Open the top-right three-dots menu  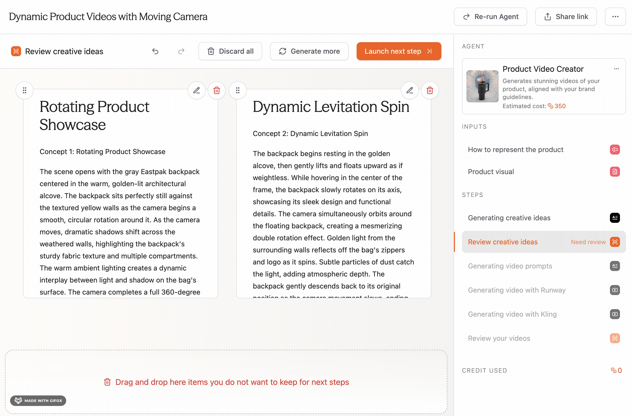pos(615,17)
